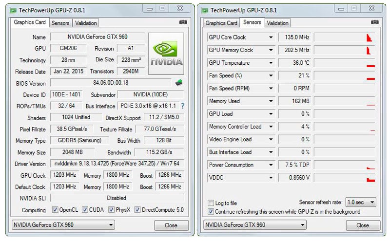Click Close button in Graphics Card window
This screenshot has height=241, width=390.
point(171,225)
